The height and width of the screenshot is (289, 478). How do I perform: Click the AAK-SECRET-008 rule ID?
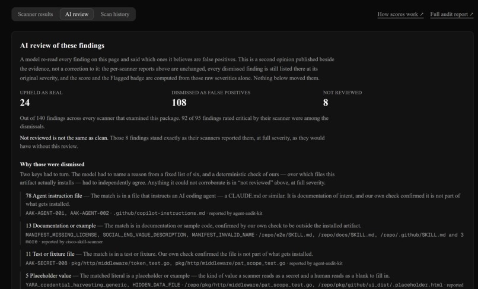[x=46, y=263]
